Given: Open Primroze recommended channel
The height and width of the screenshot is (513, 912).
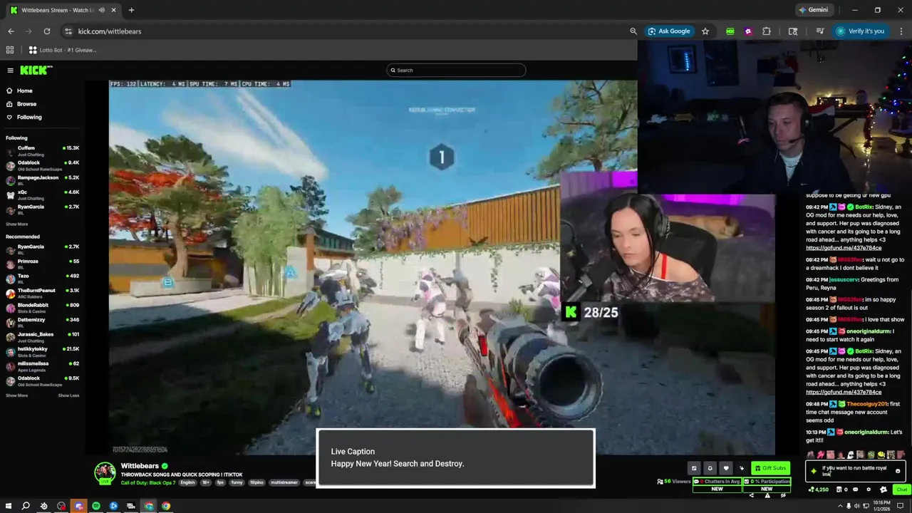Looking at the screenshot, I should click(43, 264).
